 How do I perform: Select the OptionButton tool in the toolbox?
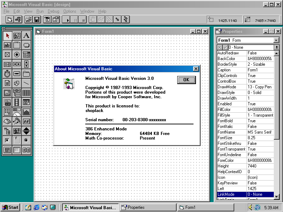17,55
